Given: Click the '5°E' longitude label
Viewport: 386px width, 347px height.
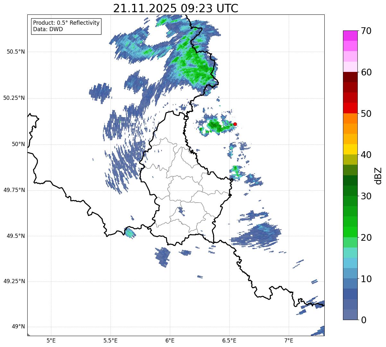Looking at the screenshot, I should coord(51,340).
